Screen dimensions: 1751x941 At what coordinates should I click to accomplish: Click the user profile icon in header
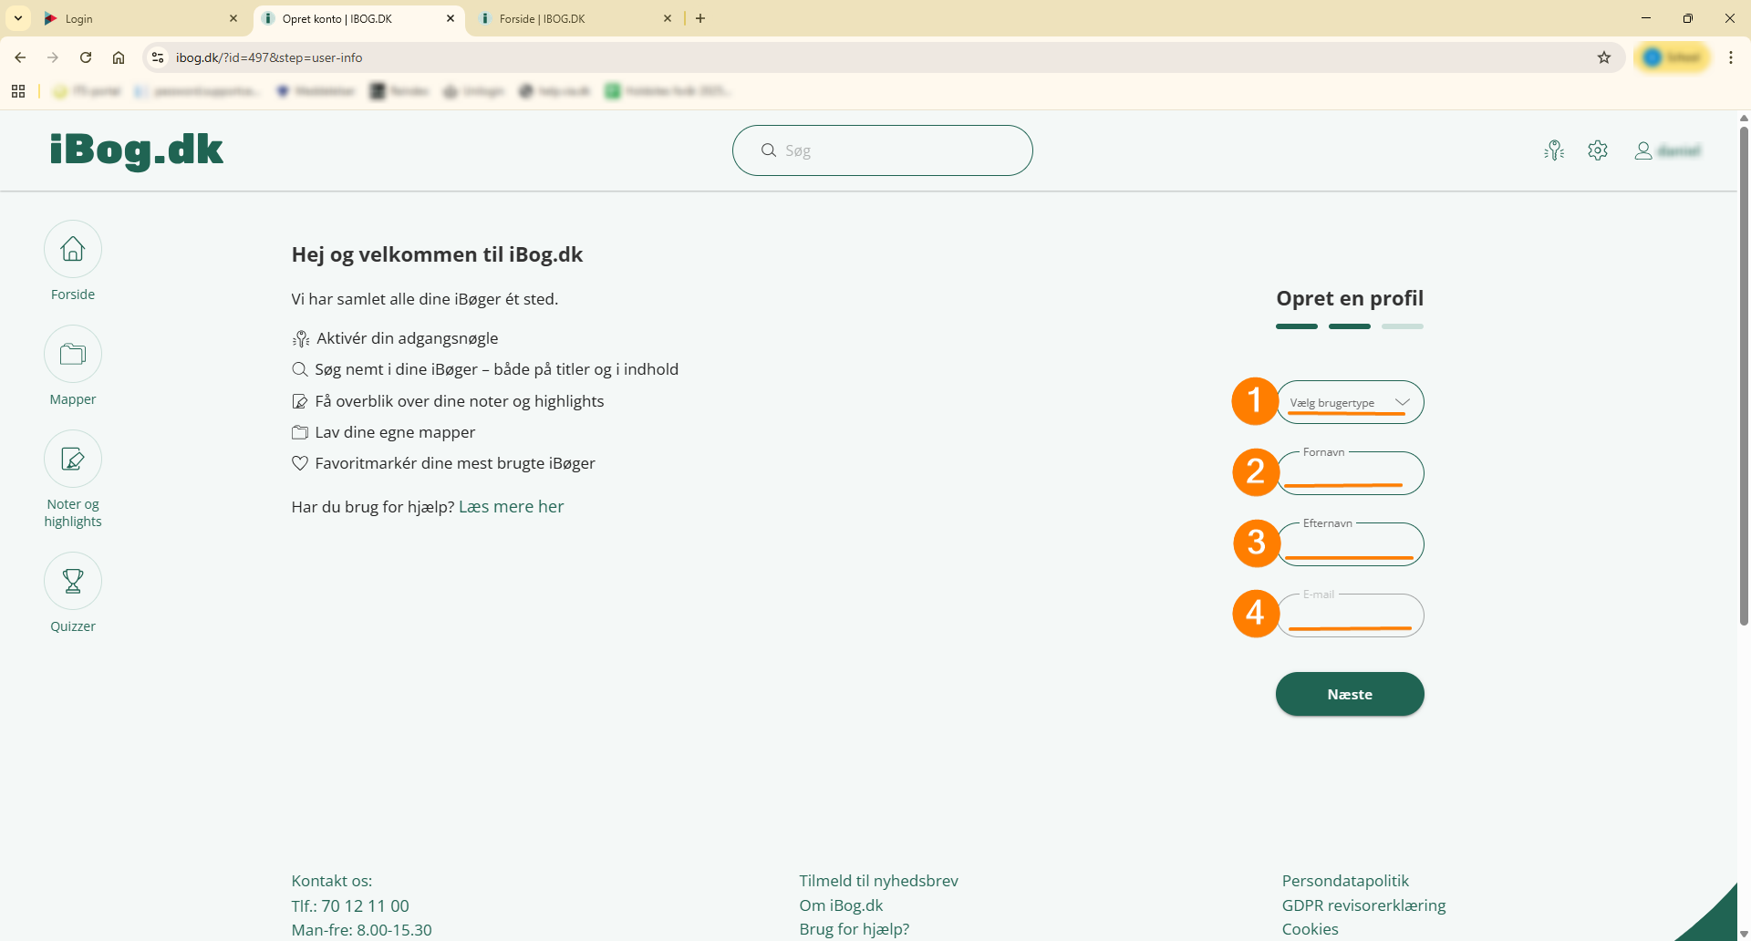coord(1643,150)
